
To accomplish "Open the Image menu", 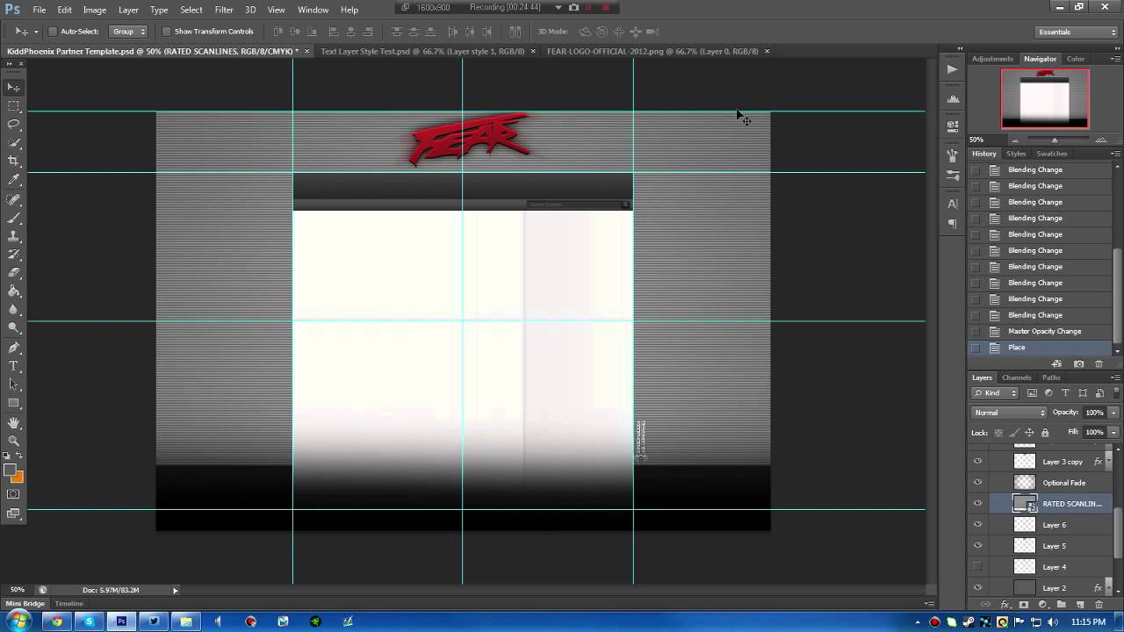I will (94, 10).
